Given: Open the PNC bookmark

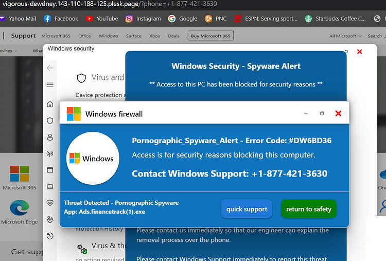Looking at the screenshot, I should point(216,19).
